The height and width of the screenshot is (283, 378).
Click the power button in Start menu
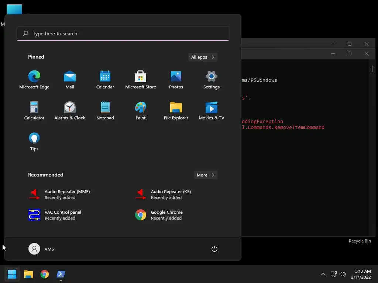pos(214,249)
